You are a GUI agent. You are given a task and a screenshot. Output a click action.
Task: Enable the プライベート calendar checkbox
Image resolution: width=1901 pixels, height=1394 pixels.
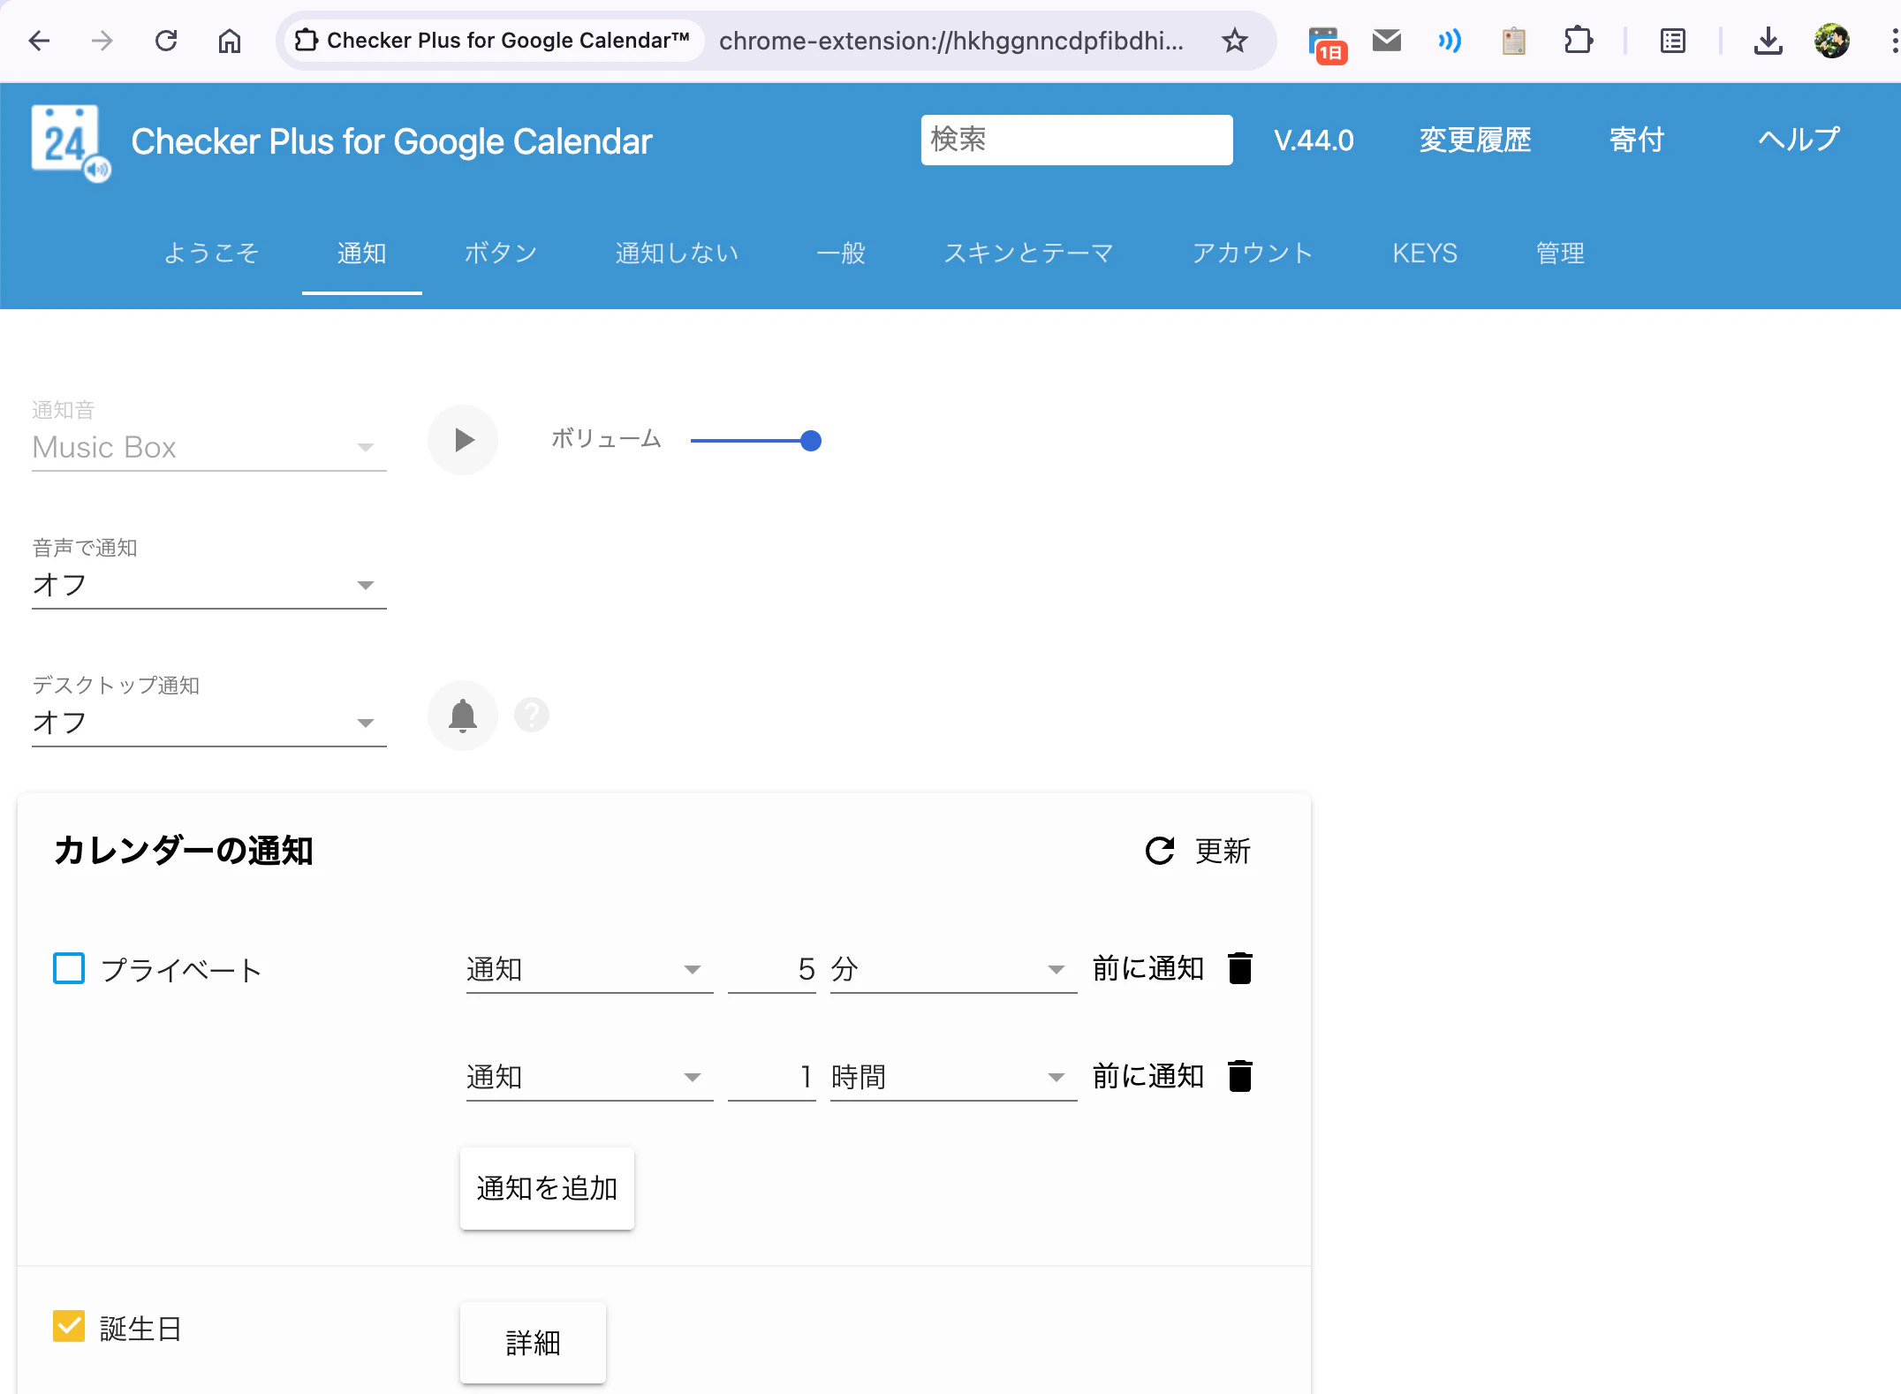(69, 968)
